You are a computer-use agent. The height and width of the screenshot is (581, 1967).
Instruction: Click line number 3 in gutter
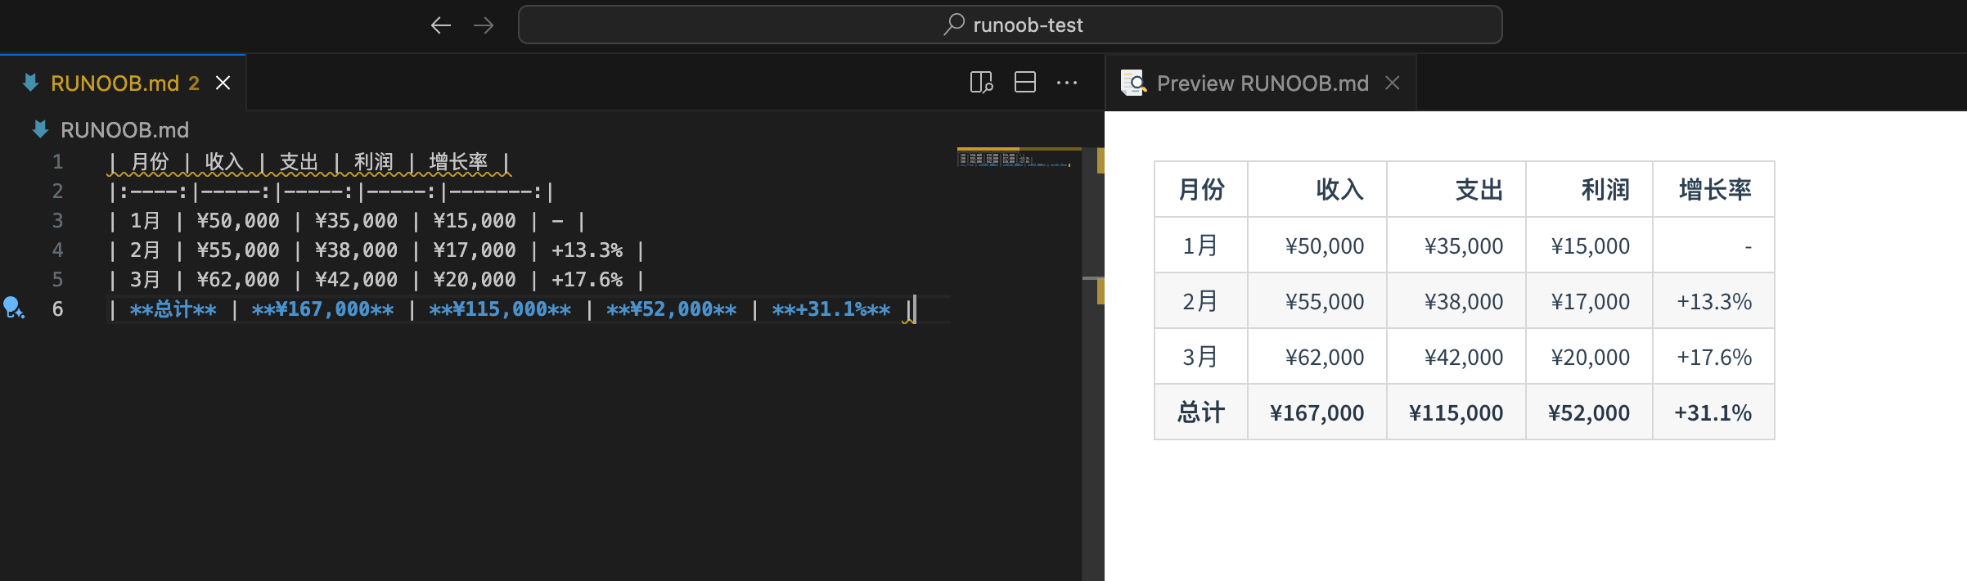click(x=57, y=220)
